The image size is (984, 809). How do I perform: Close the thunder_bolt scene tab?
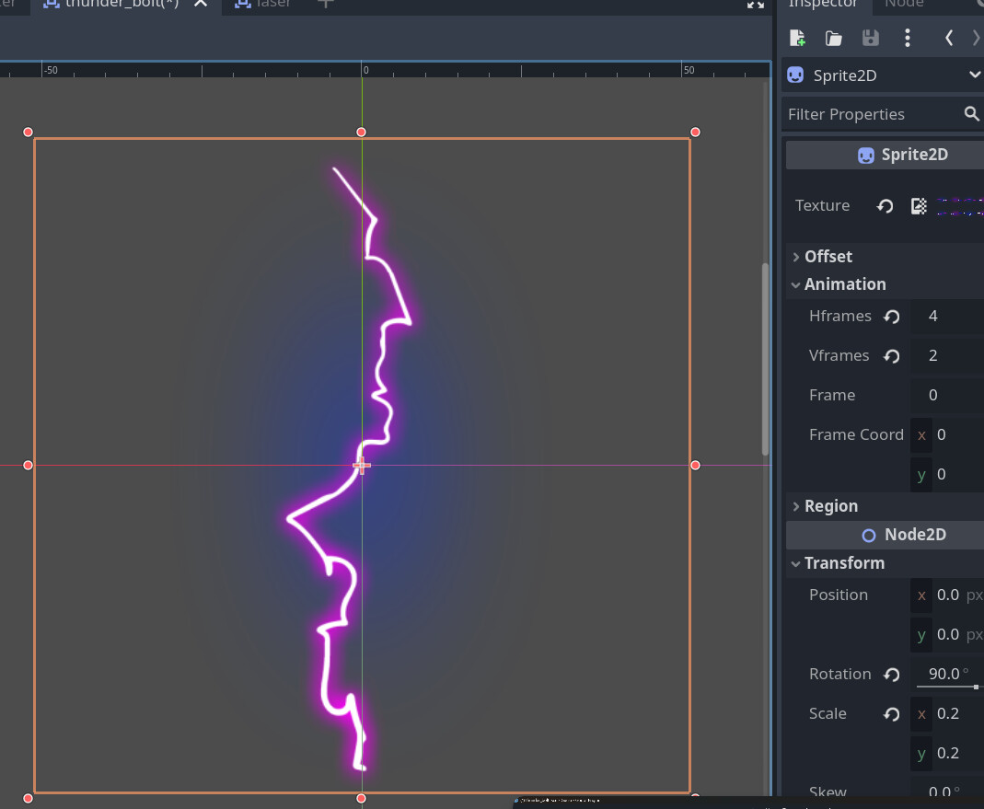[x=201, y=5]
